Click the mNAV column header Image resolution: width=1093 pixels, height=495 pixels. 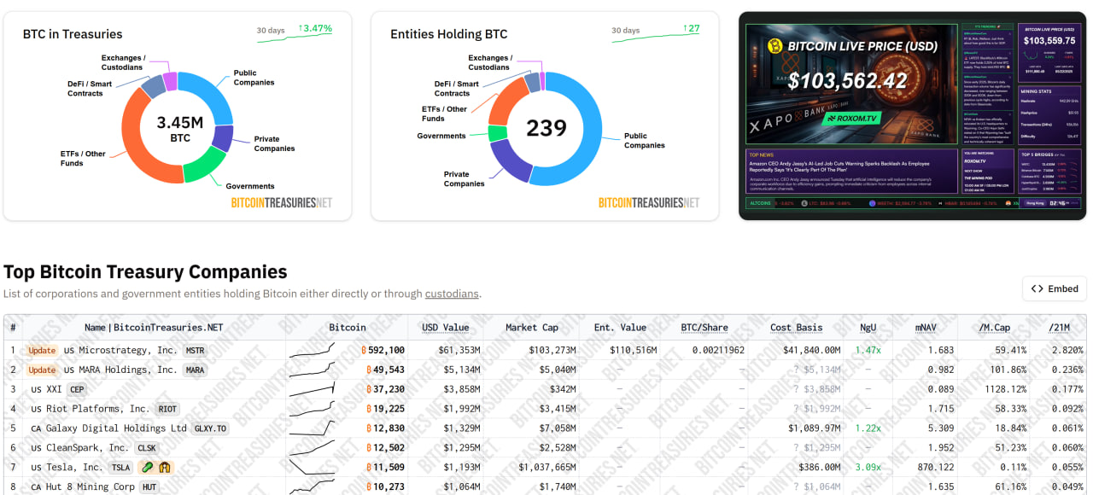coord(926,328)
